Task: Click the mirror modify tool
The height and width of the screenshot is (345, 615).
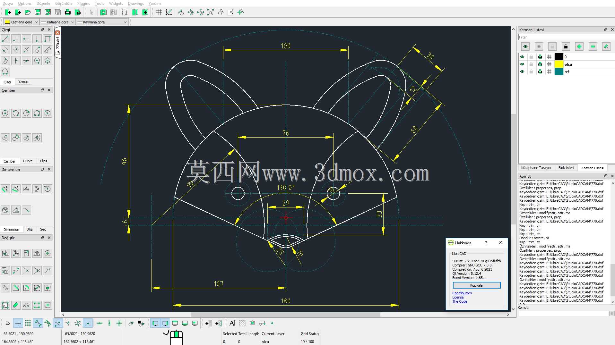Action: [x=37, y=253]
